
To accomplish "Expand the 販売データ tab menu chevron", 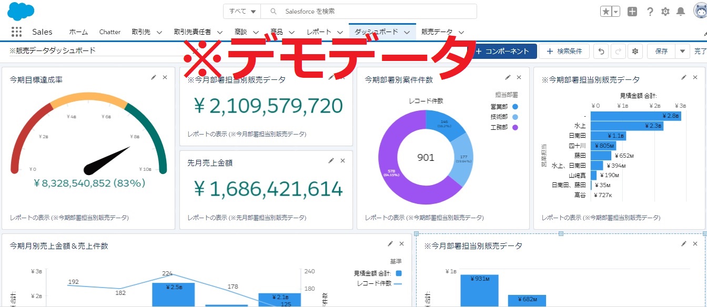I will coord(461,32).
